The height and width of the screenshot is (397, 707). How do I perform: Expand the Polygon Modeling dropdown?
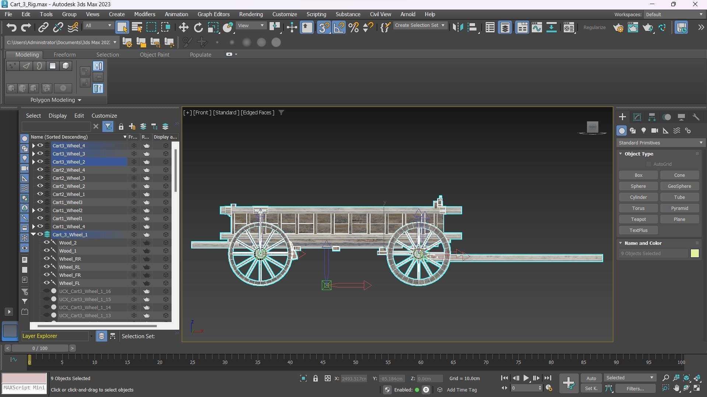click(56, 100)
